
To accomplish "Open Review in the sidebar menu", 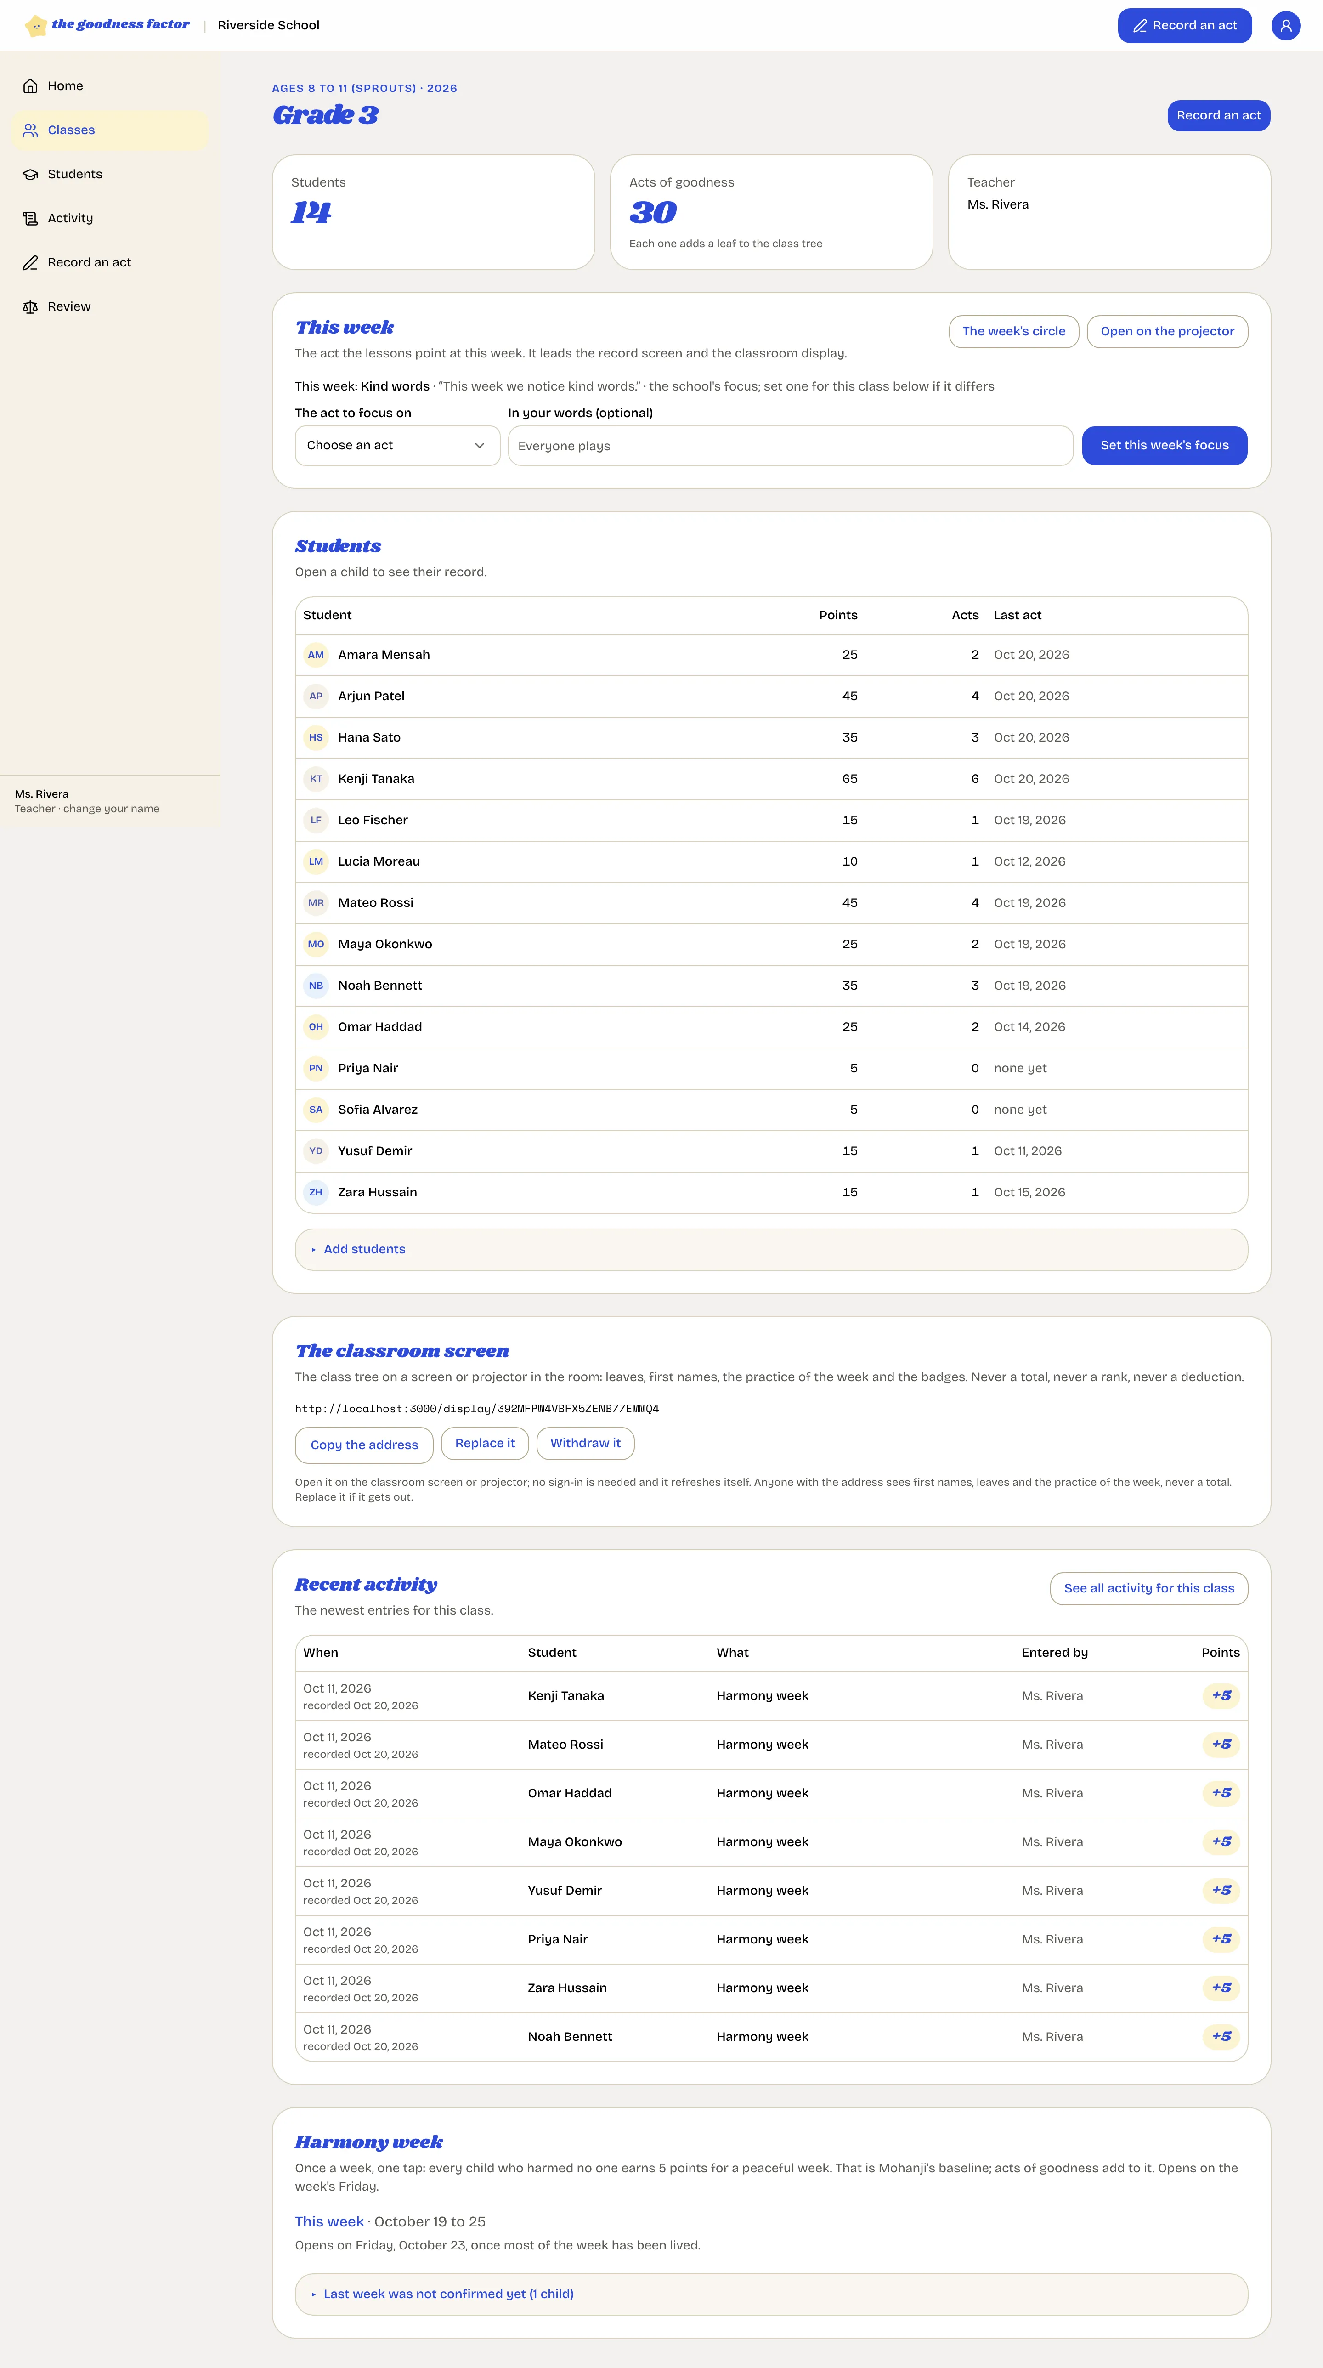I will point(110,307).
